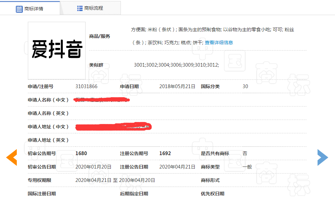This screenshot has width=335, height=198.
Task: Click the redacted 申请人地址(中文) value
Action: tap(113, 127)
